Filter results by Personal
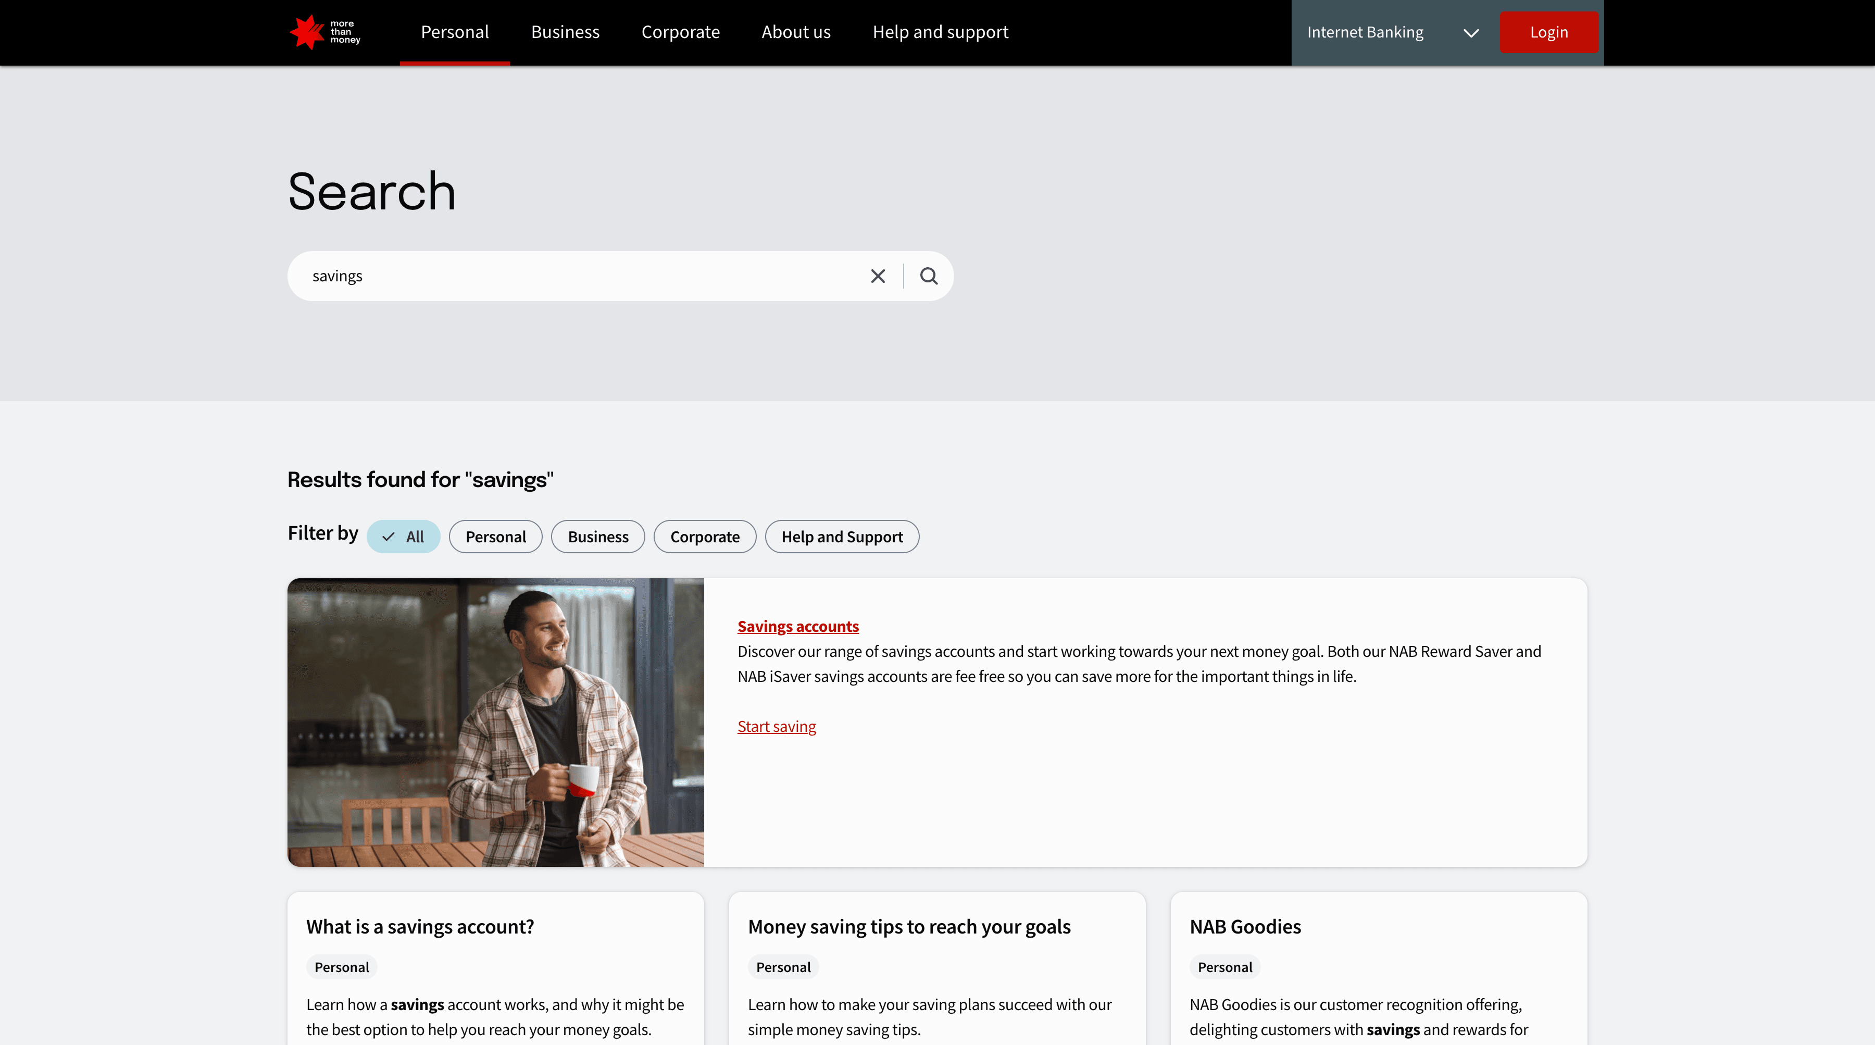The height and width of the screenshot is (1045, 1875). click(496, 537)
